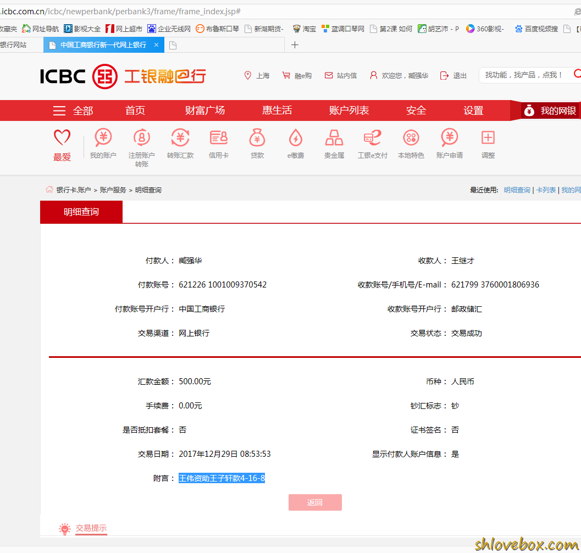Open 新湖期货 bookmark
Image resolution: width=581 pixels, height=553 pixels.
pyautogui.click(x=264, y=29)
